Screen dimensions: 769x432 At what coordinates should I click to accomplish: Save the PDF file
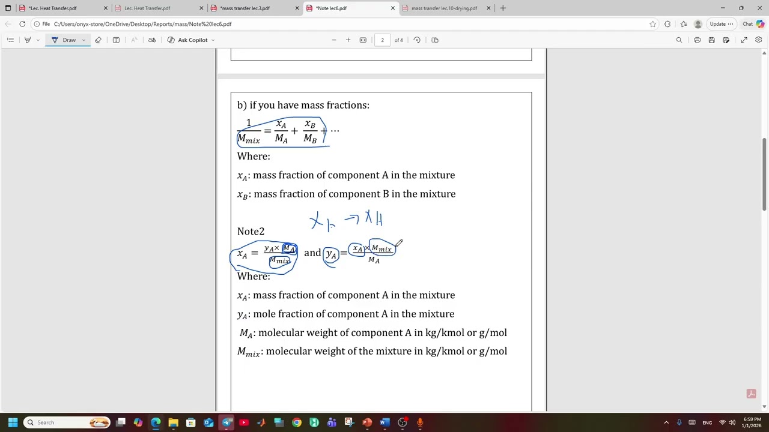[x=711, y=40]
